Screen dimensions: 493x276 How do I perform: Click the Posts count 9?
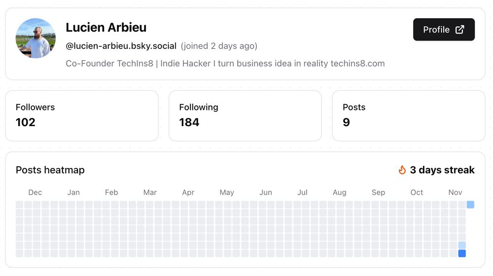click(346, 122)
